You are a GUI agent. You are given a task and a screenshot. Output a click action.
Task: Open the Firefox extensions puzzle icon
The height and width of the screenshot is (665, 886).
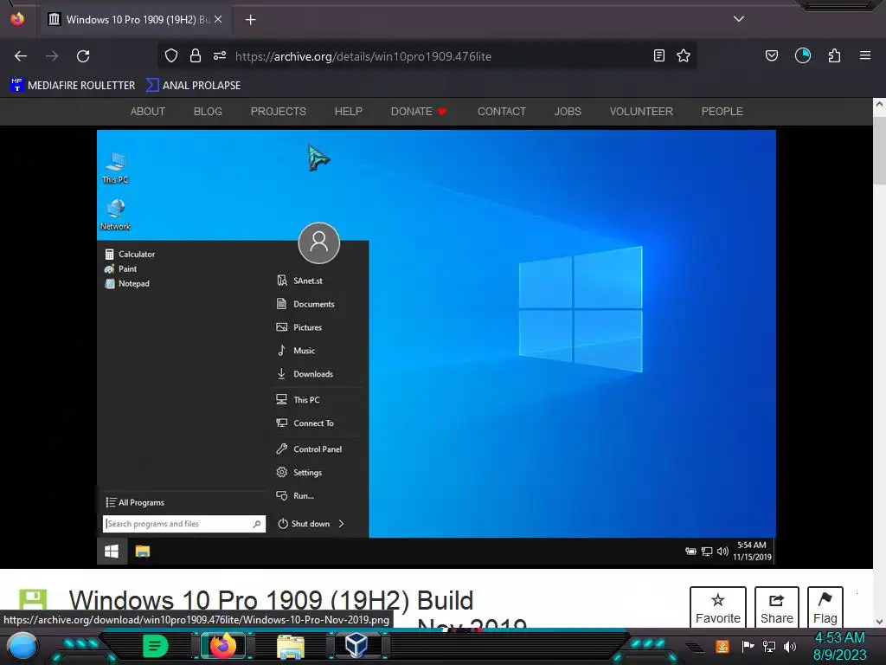click(835, 55)
